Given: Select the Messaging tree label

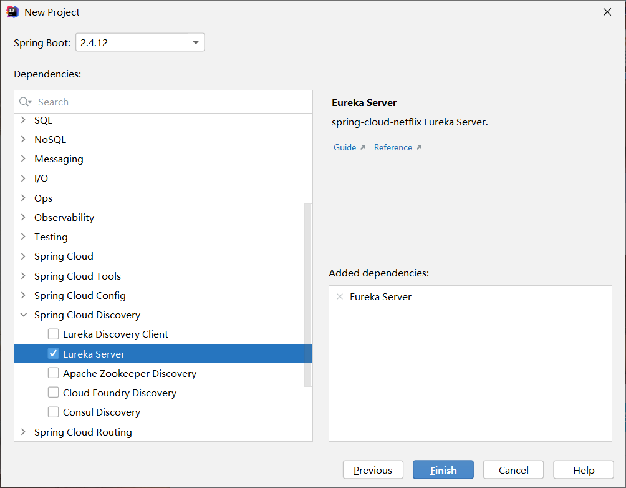Looking at the screenshot, I should tap(59, 159).
